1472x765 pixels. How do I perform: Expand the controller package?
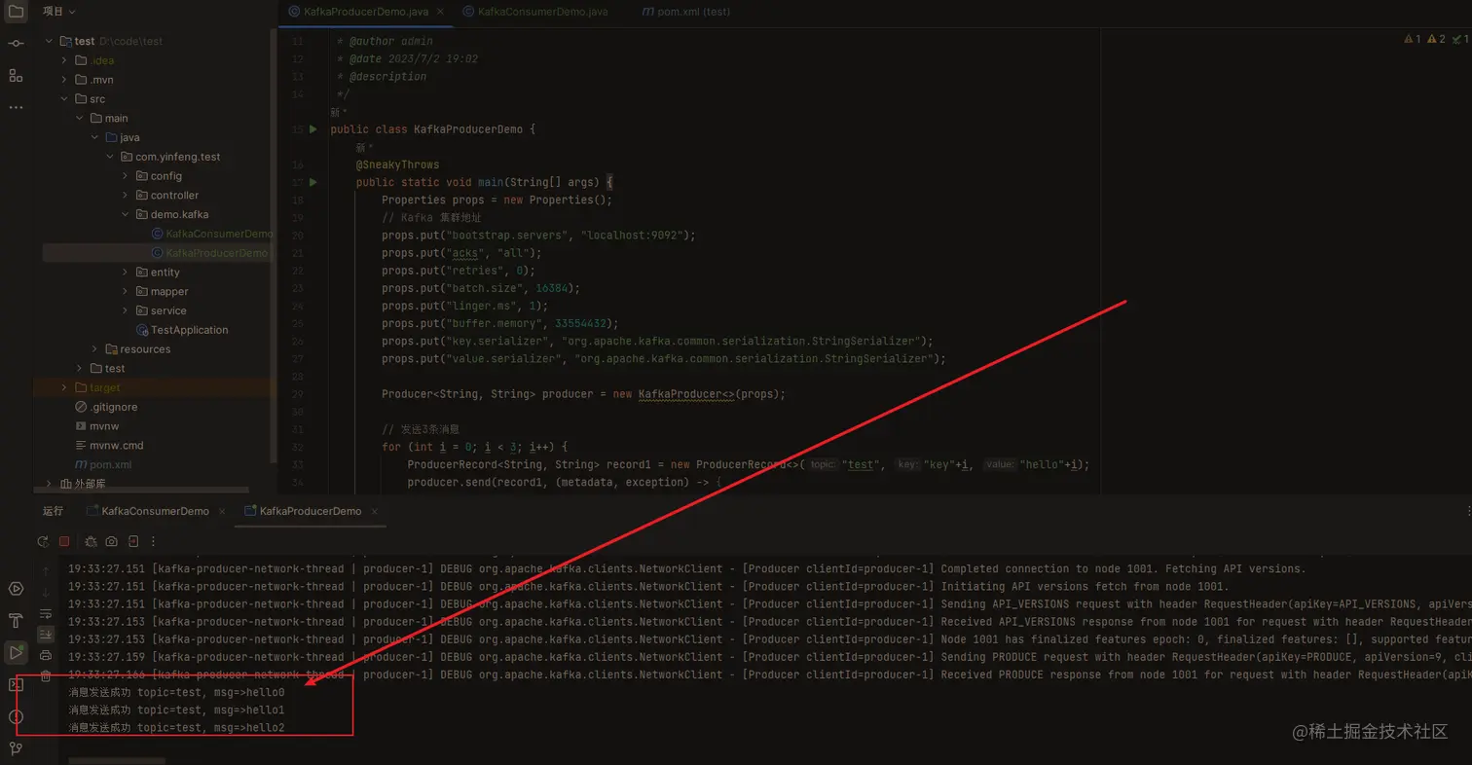[126, 196]
